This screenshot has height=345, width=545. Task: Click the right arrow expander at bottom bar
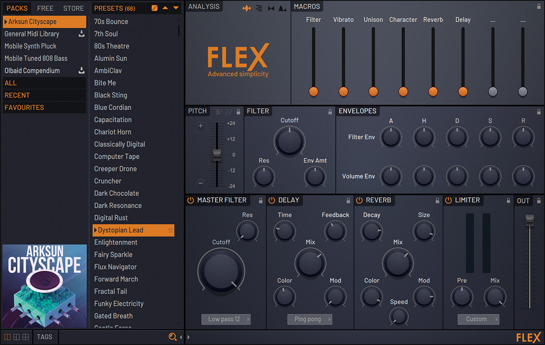(188, 337)
